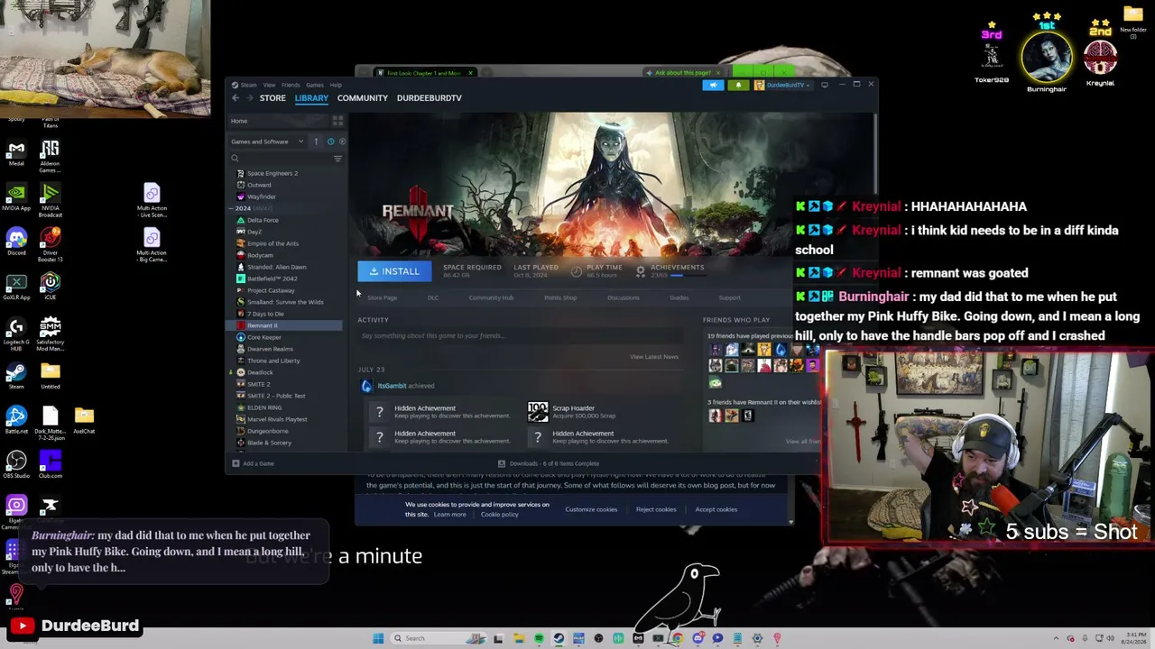The height and width of the screenshot is (649, 1155).
Task: Collapse the 2024 collection in library
Action: 232,208
